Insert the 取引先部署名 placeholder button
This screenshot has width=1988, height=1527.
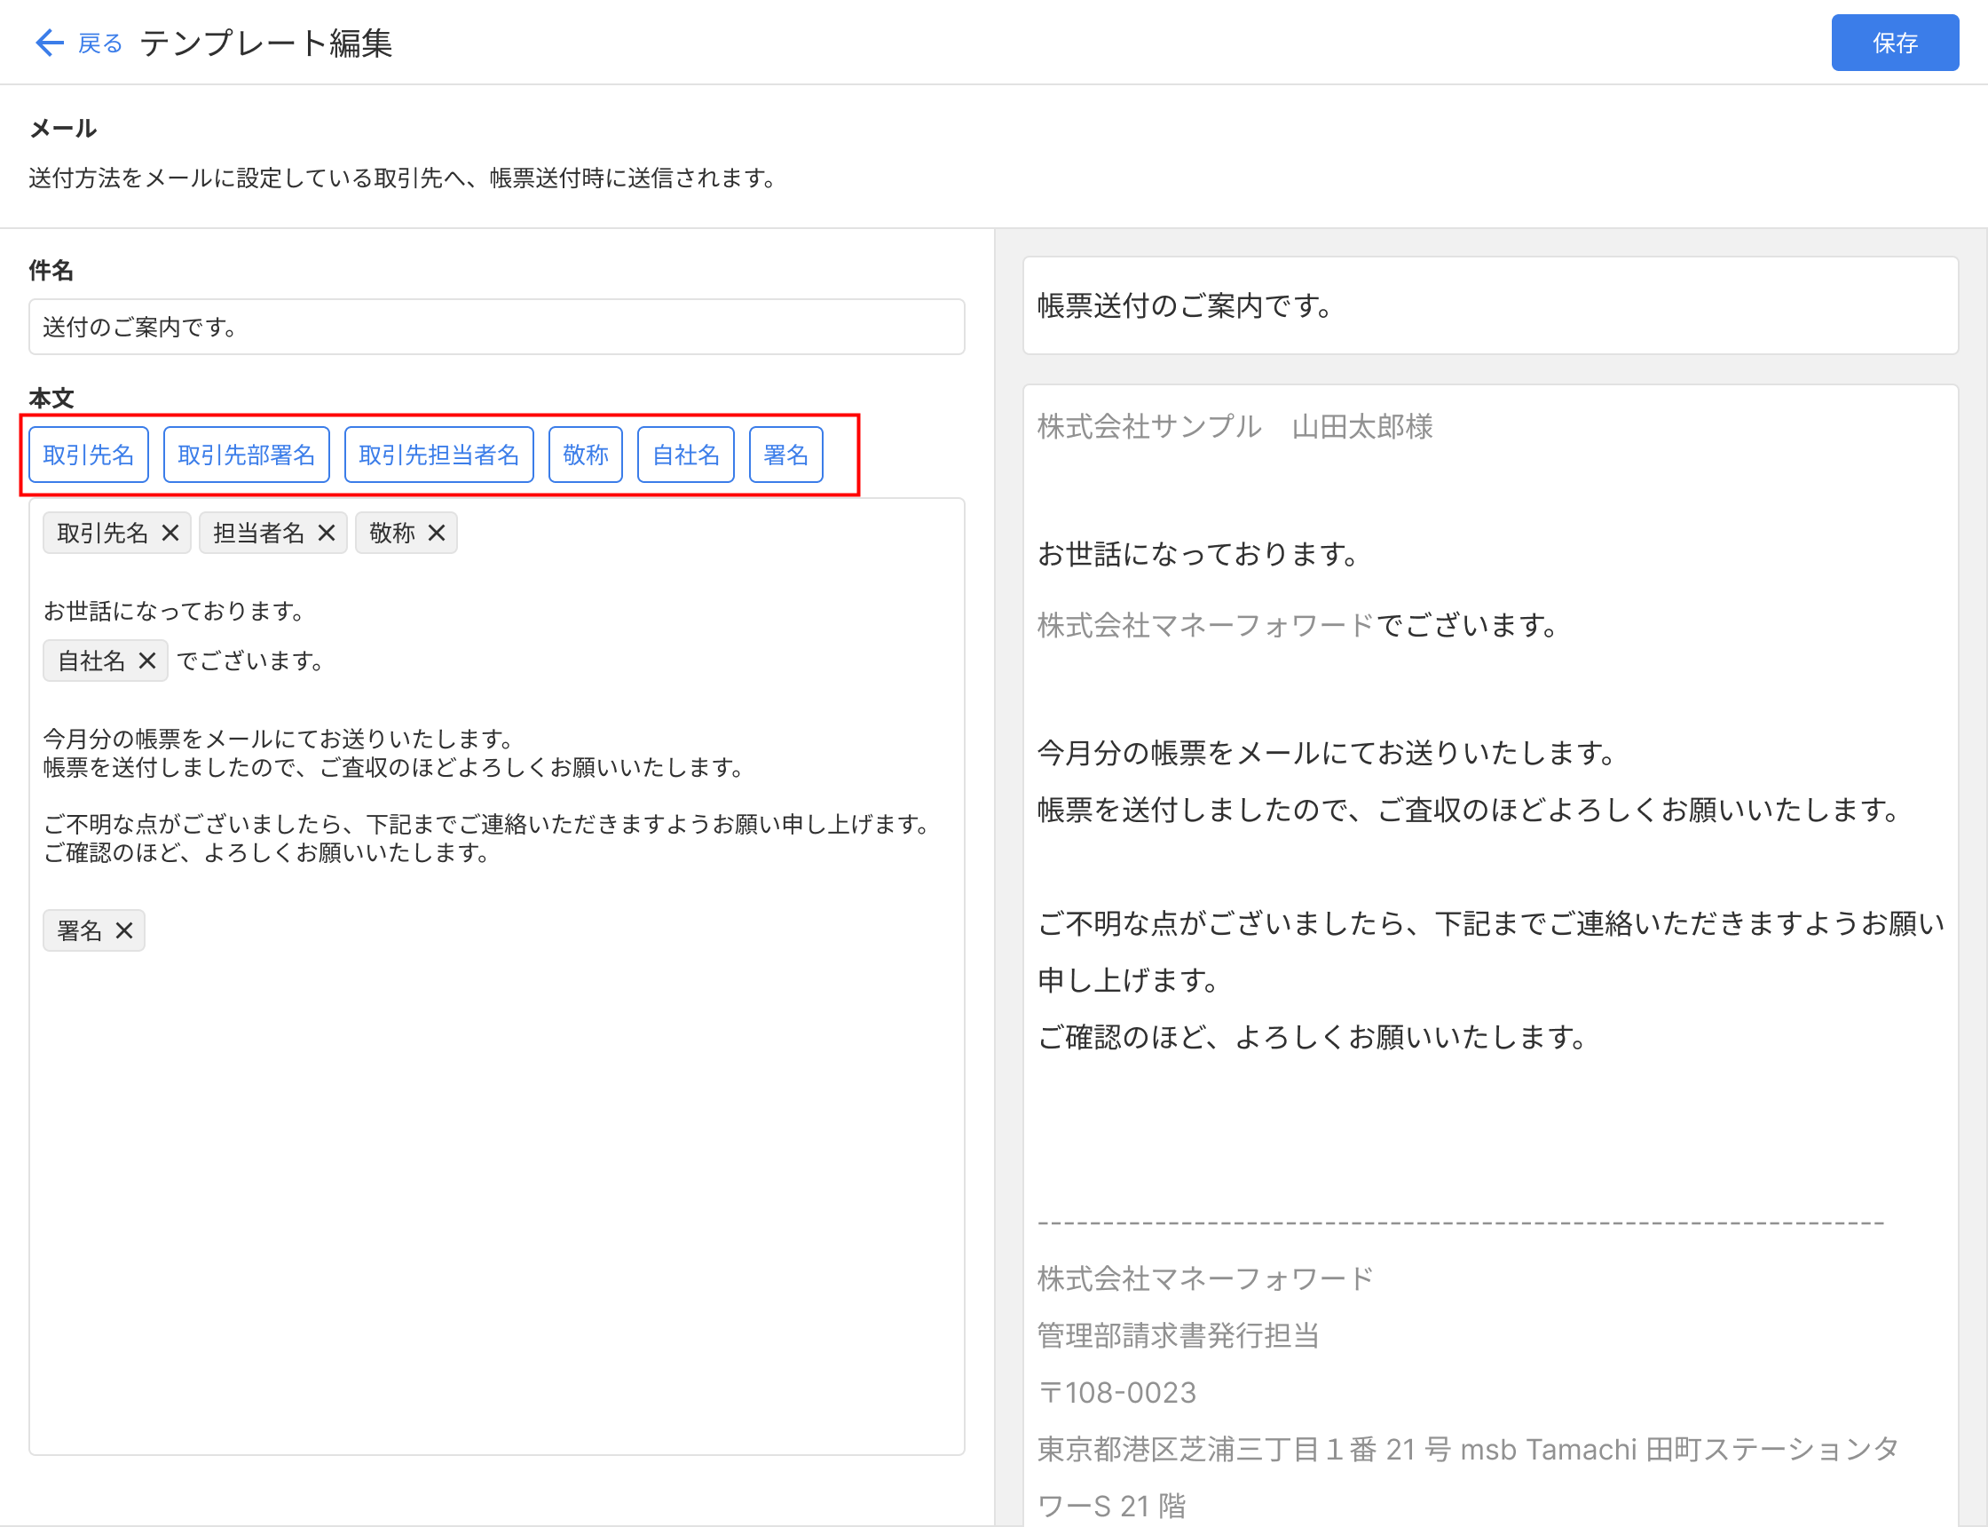tap(246, 455)
